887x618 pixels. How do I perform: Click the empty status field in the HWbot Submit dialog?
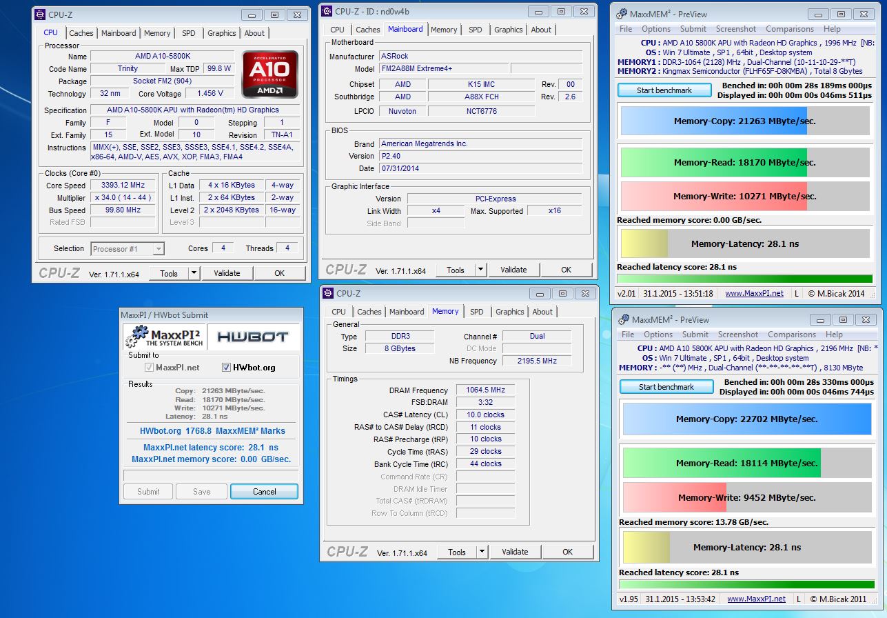(211, 475)
